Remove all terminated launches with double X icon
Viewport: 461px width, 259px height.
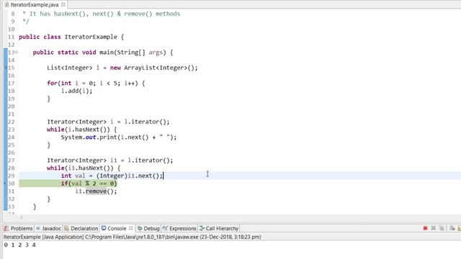click(x=442, y=228)
